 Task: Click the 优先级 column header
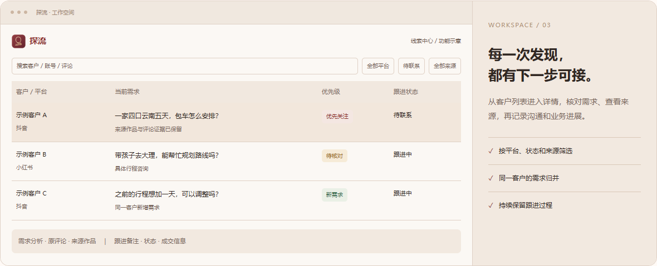click(331, 92)
